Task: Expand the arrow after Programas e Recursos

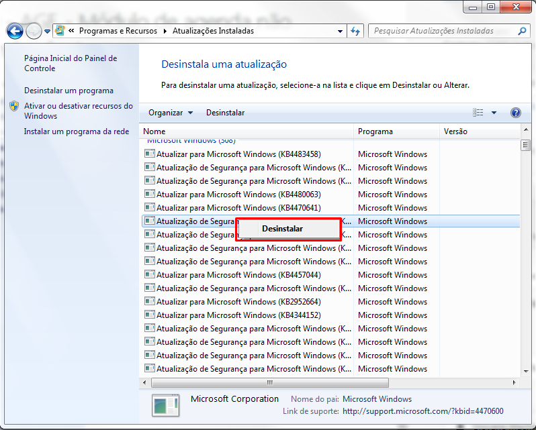Action: 165,31
